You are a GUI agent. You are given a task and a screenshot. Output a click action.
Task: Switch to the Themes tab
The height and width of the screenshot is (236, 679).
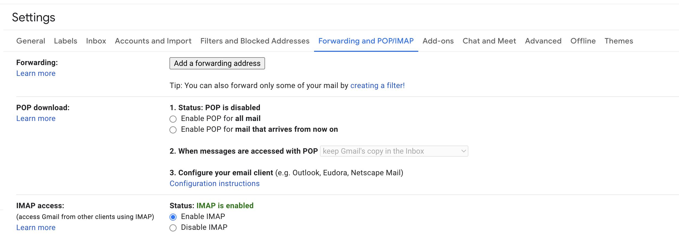tap(619, 41)
